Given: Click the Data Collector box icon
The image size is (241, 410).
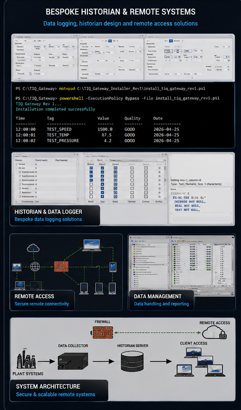Looking at the screenshot, I should click(73, 361).
